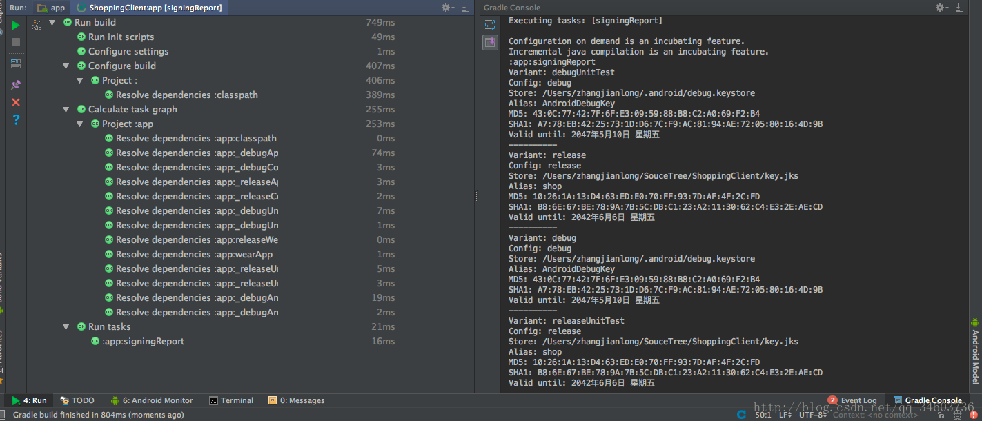Click OK status icon of Configure build
982x421 pixels.
tap(81, 66)
